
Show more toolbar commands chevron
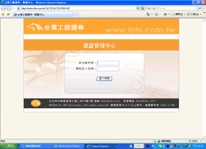click(204, 13)
